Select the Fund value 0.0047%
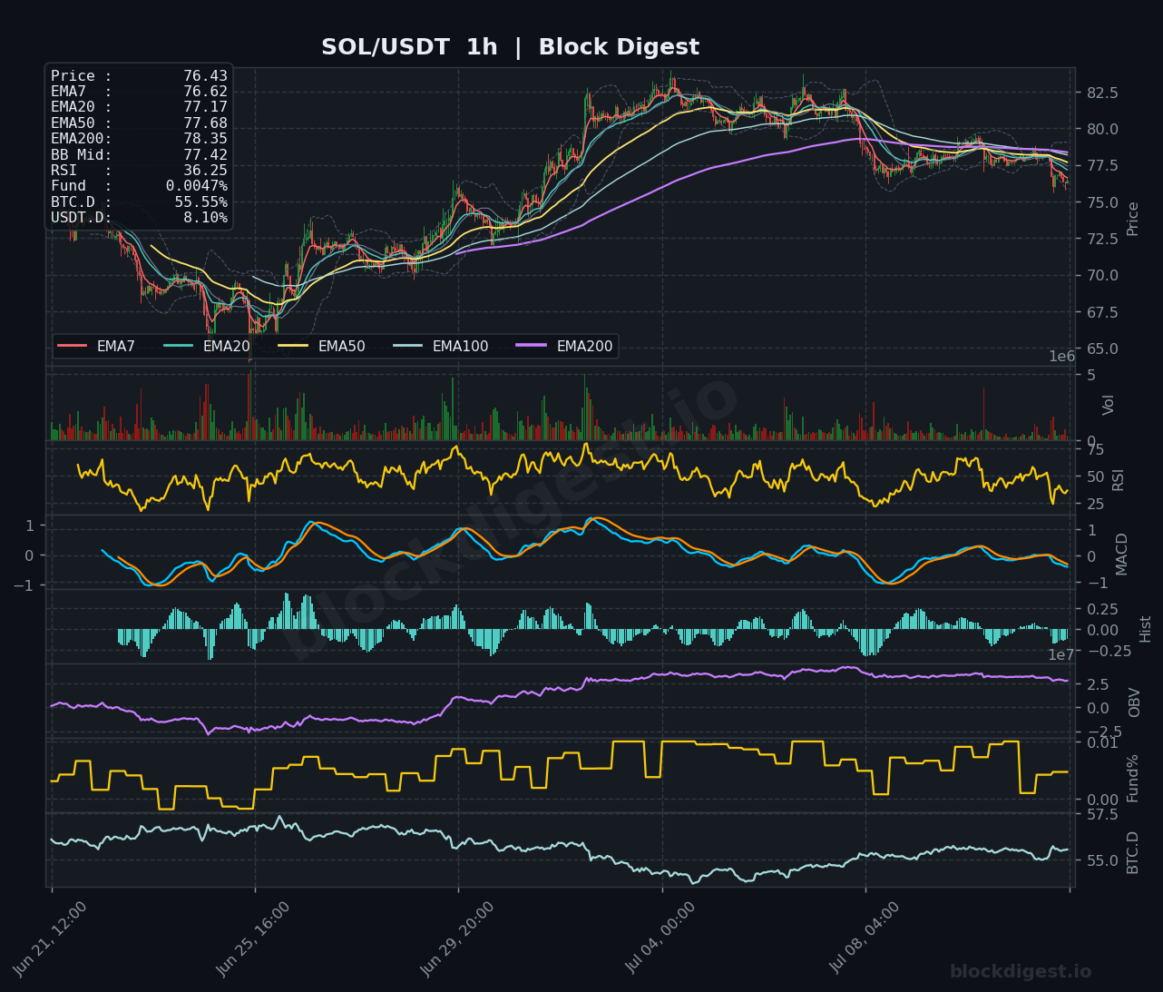This screenshot has width=1163, height=992. coord(197,186)
